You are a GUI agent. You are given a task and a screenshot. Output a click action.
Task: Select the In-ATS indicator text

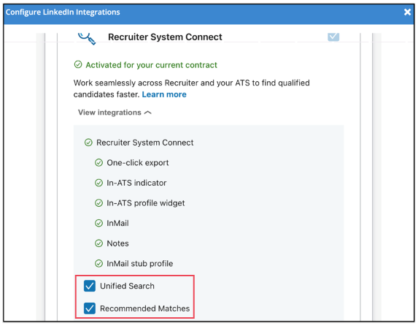(136, 183)
